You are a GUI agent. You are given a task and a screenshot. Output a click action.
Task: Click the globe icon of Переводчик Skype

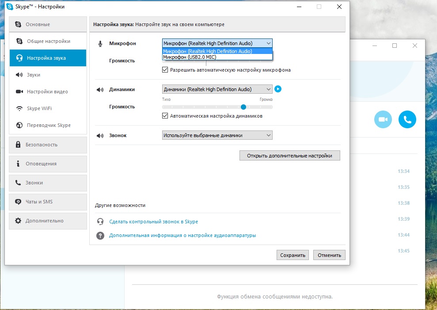19,125
